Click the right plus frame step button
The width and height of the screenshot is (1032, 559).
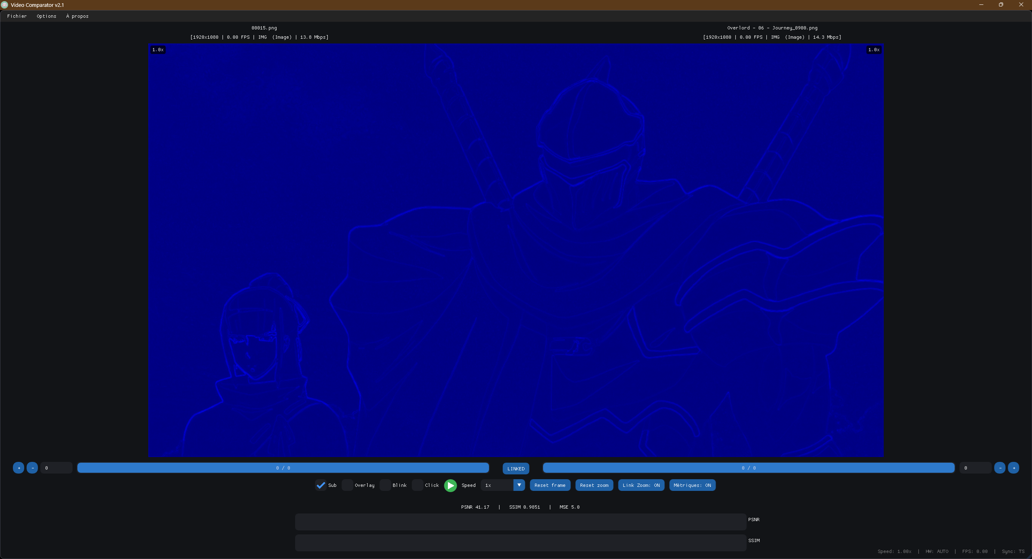click(x=1013, y=468)
